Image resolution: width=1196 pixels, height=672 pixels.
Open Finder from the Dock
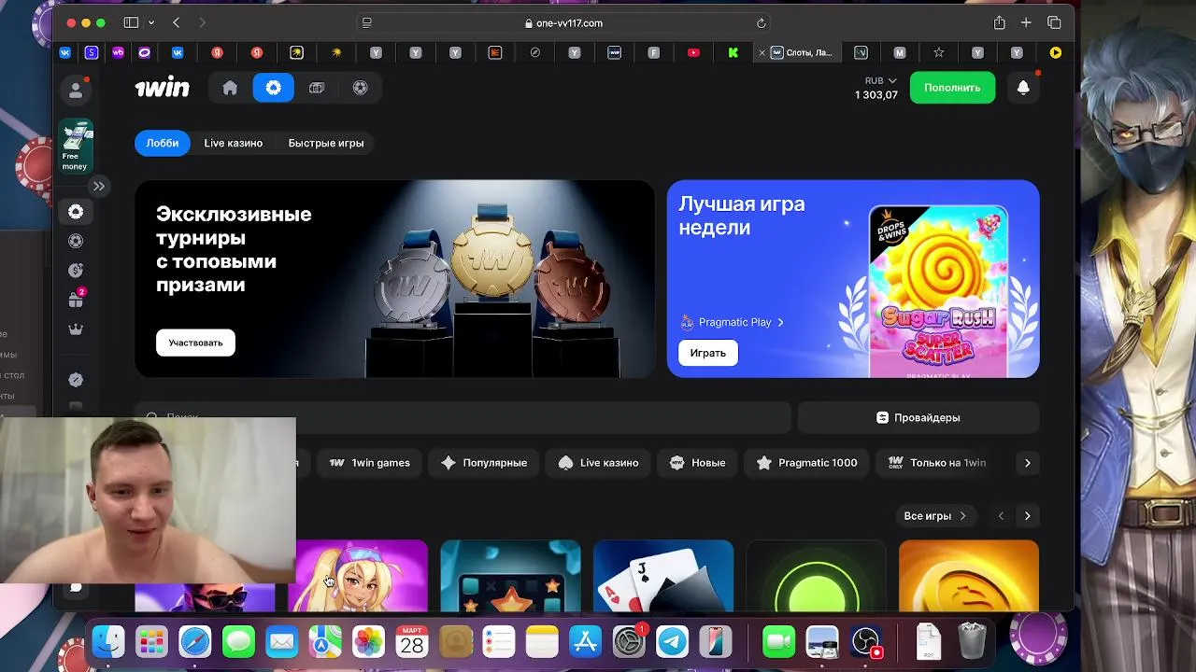(108, 641)
